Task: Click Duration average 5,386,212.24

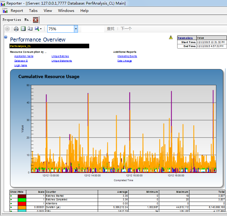Action: click(120, 207)
